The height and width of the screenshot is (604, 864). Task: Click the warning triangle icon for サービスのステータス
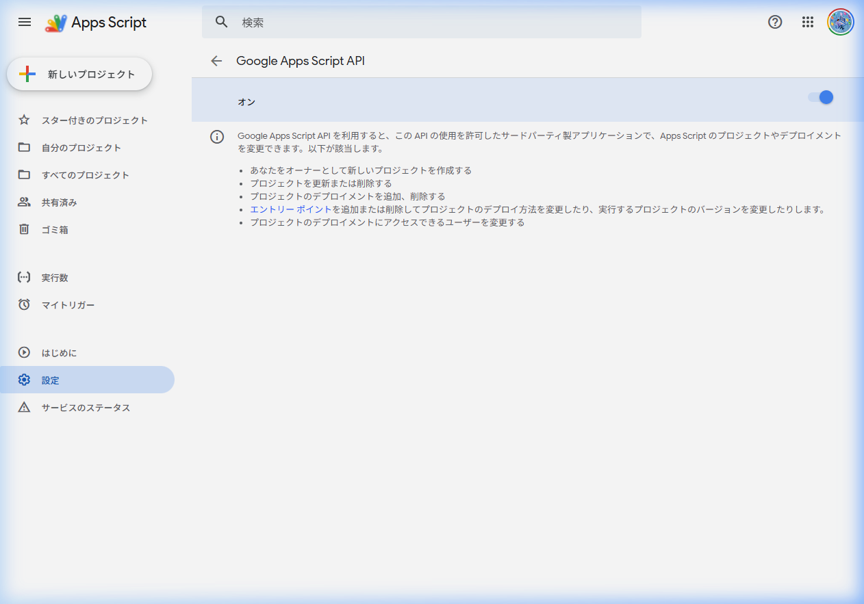pos(24,408)
